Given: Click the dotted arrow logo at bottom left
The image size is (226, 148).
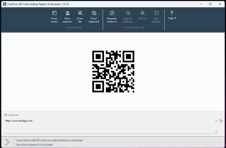Looking at the screenshot, I should tap(7, 142).
